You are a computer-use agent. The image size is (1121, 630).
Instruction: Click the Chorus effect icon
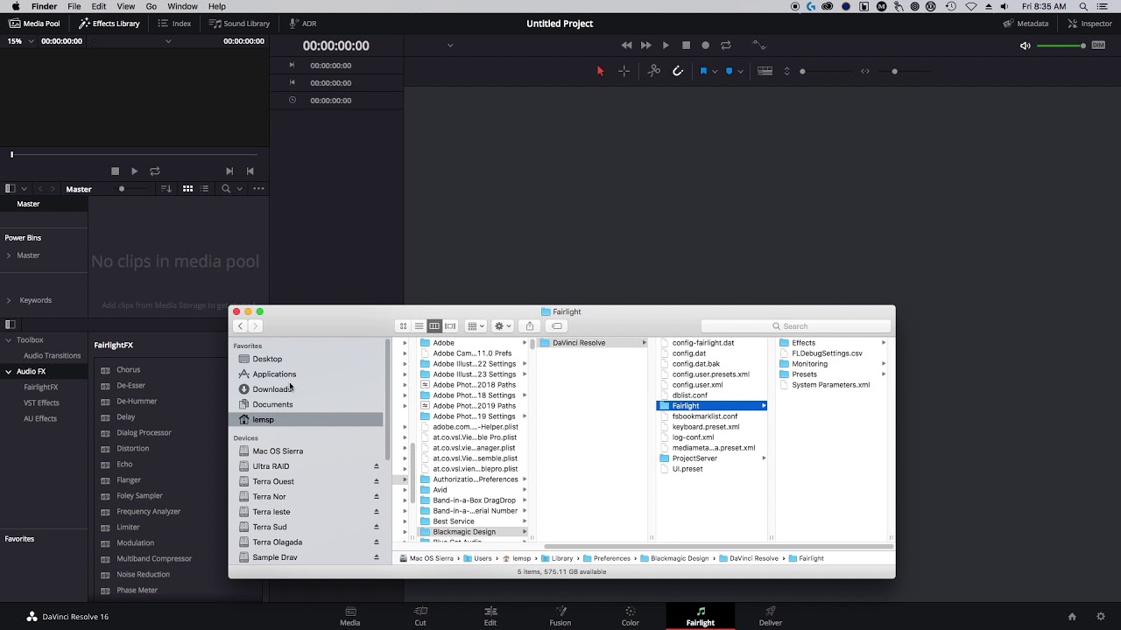[x=105, y=370]
